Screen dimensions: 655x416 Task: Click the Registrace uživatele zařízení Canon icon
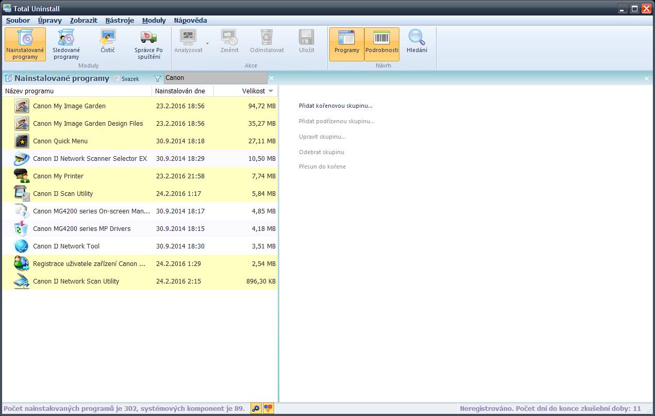(x=22, y=263)
